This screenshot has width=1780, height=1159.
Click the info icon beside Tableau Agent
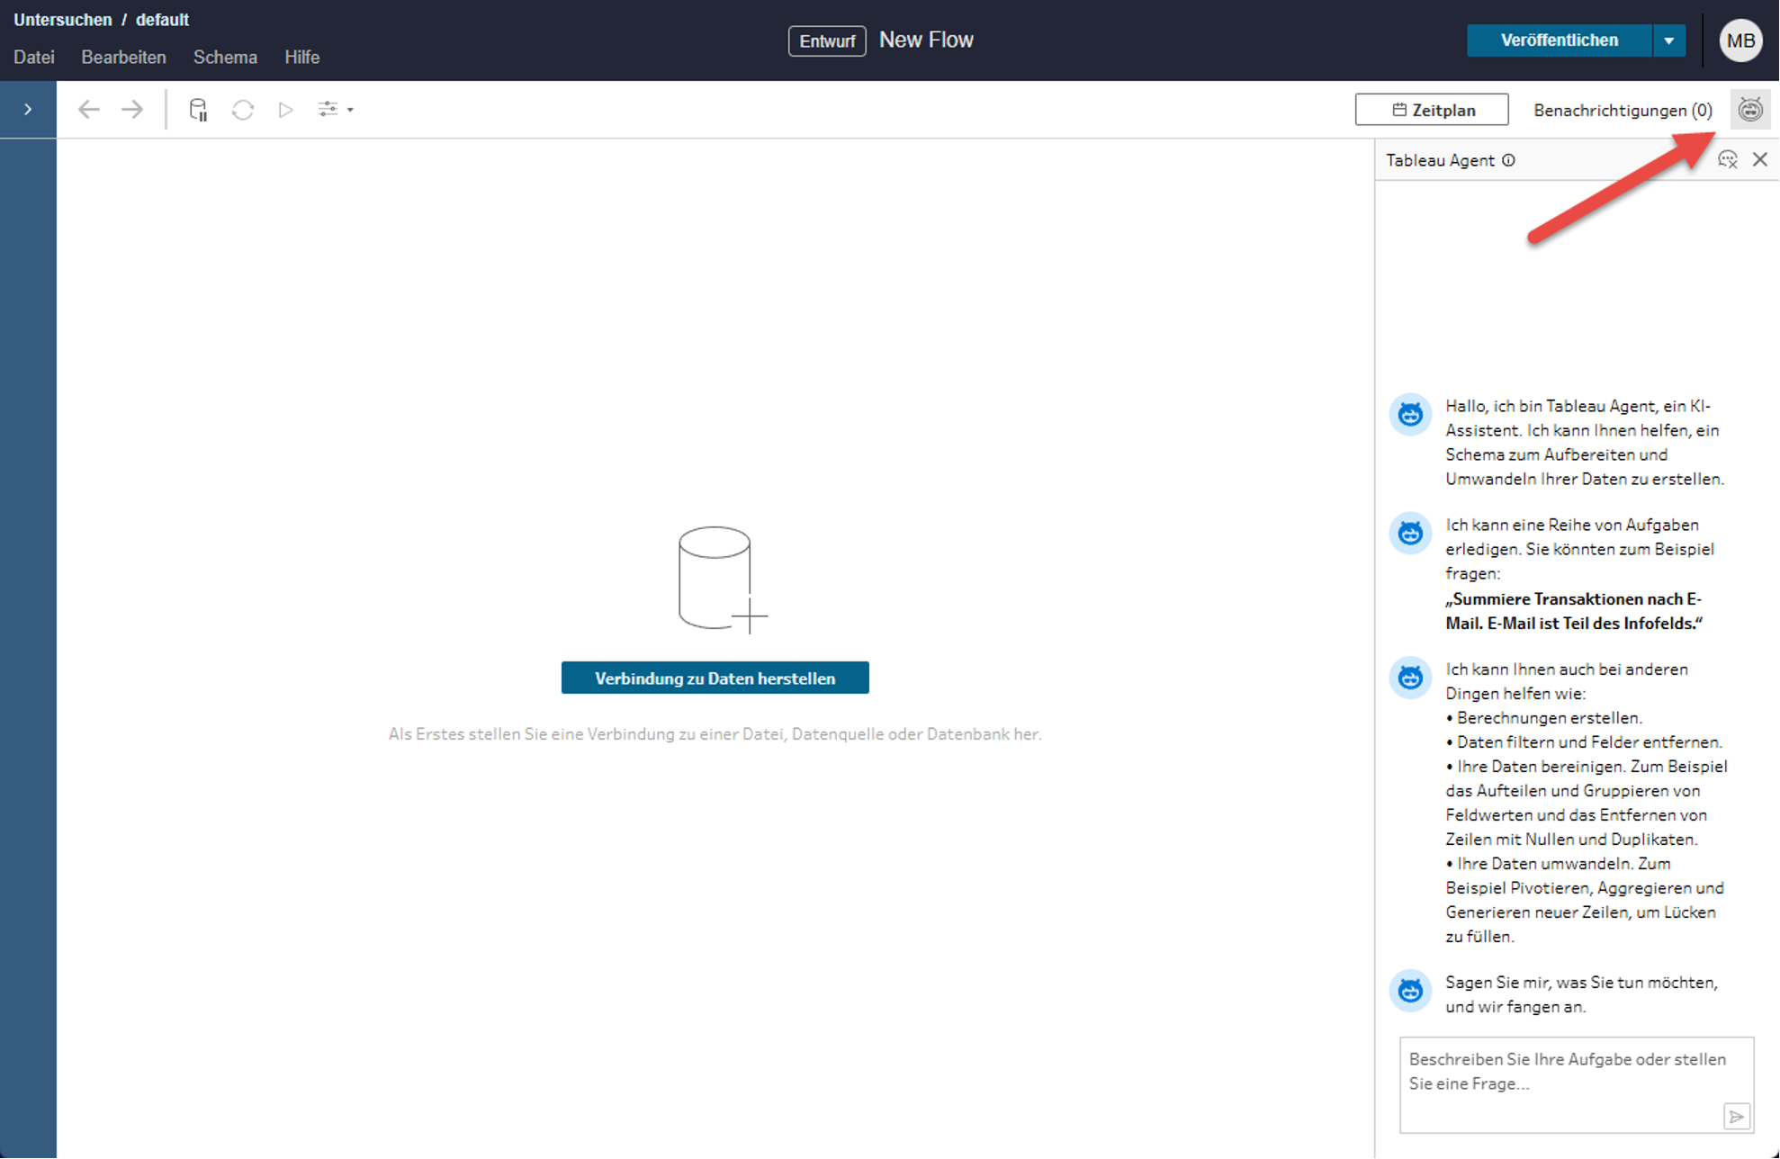(x=1509, y=160)
